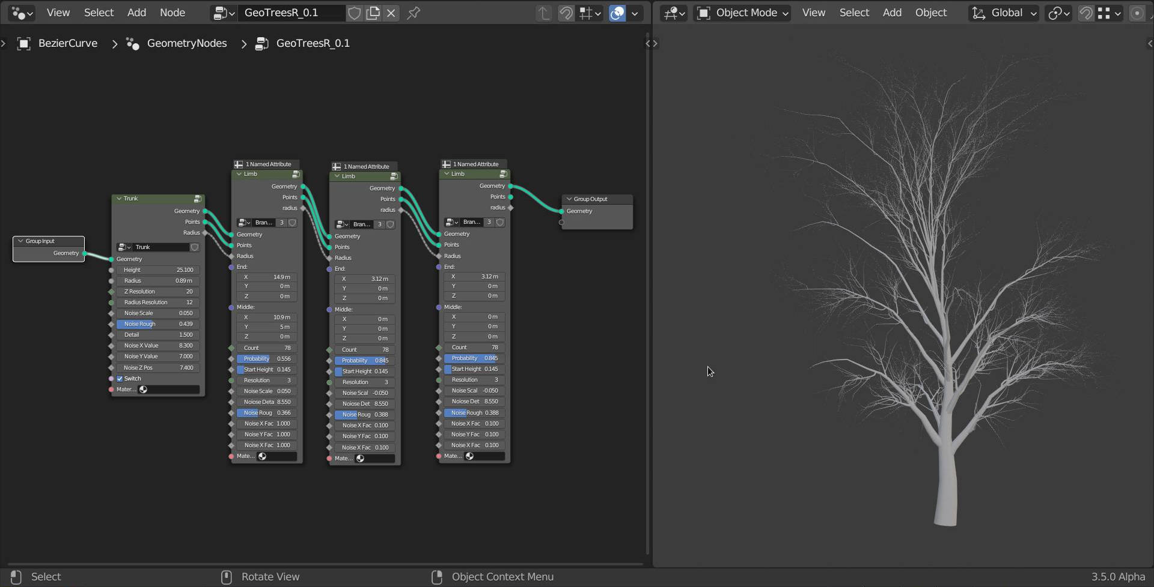The height and width of the screenshot is (587, 1154).
Task: Unlink GeoTreesR_0.1 node tree with X
Action: pos(391,13)
